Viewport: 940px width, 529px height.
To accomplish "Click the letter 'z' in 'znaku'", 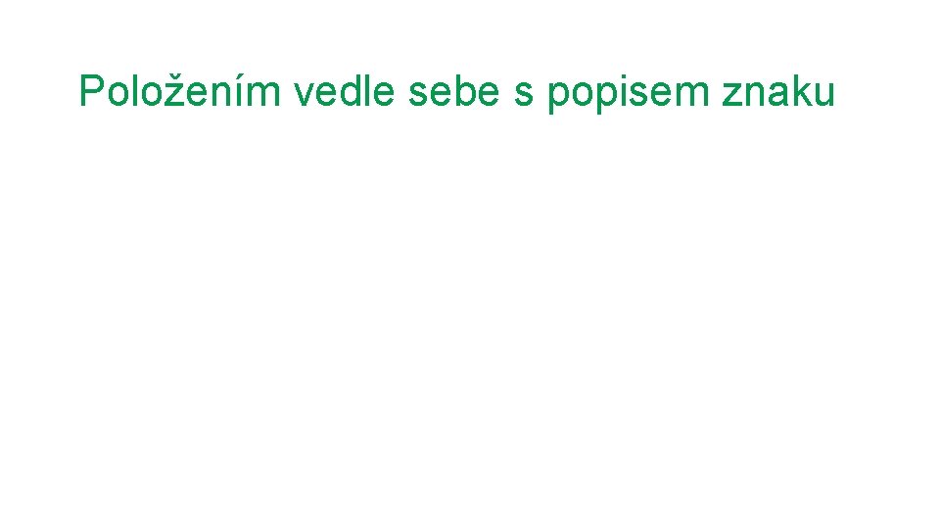I will [x=732, y=95].
